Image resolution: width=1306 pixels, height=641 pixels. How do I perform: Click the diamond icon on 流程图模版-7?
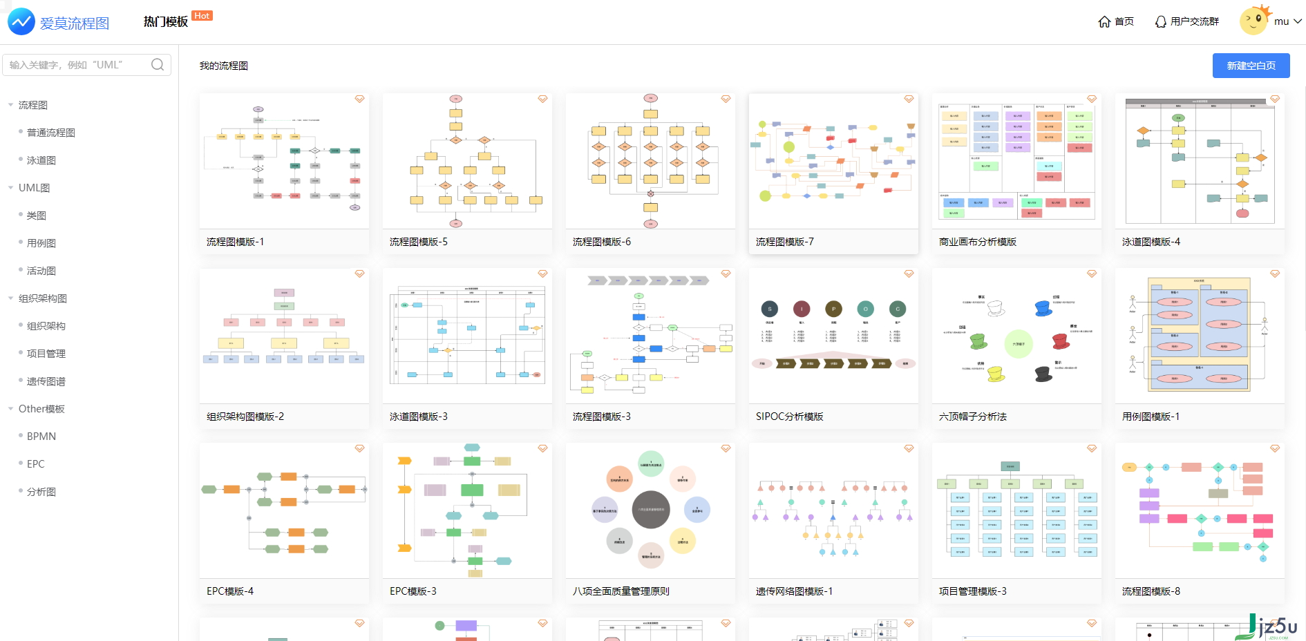pyautogui.click(x=909, y=99)
